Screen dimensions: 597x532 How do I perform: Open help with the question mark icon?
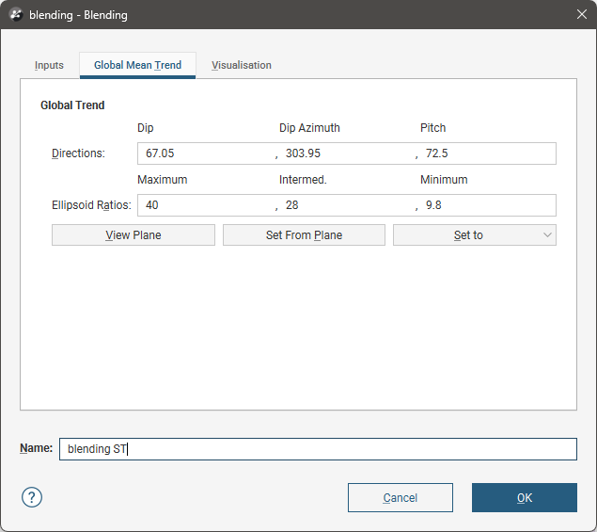point(32,497)
